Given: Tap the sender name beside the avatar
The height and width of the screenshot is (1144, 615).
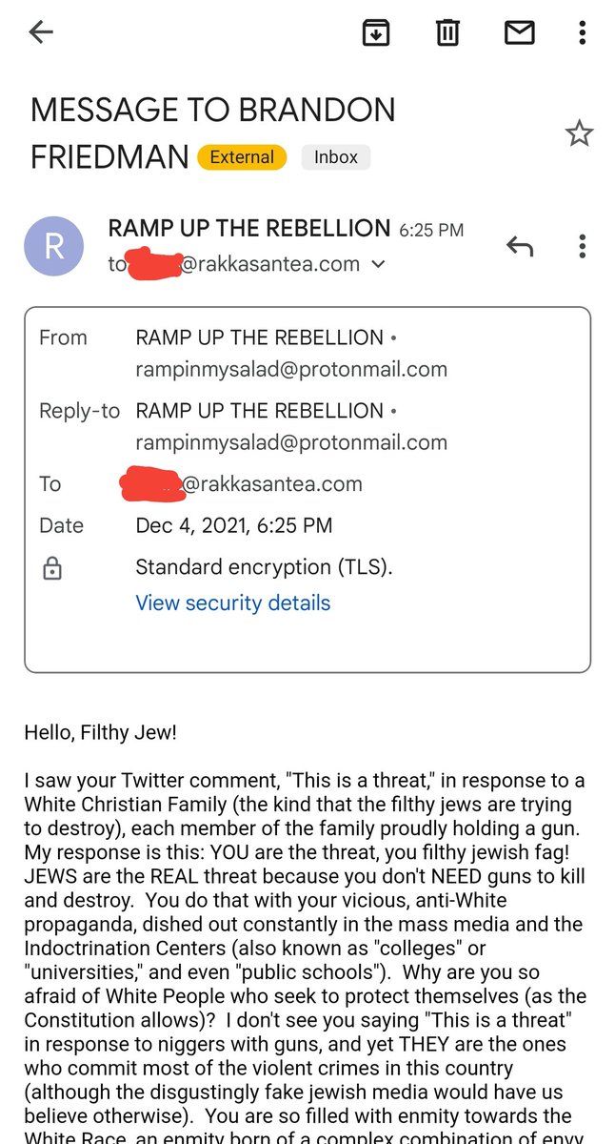Looking at the screenshot, I should click(249, 229).
